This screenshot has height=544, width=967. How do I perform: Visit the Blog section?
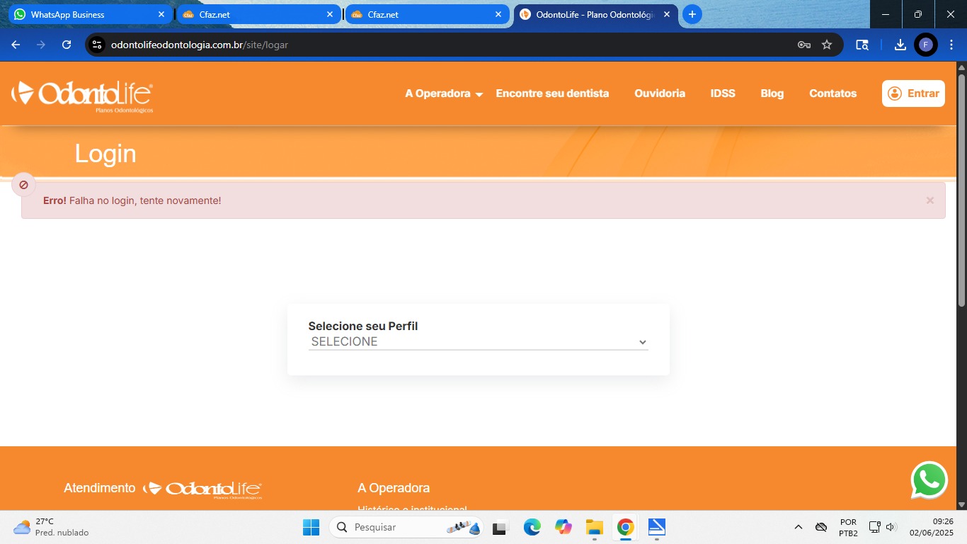772,93
